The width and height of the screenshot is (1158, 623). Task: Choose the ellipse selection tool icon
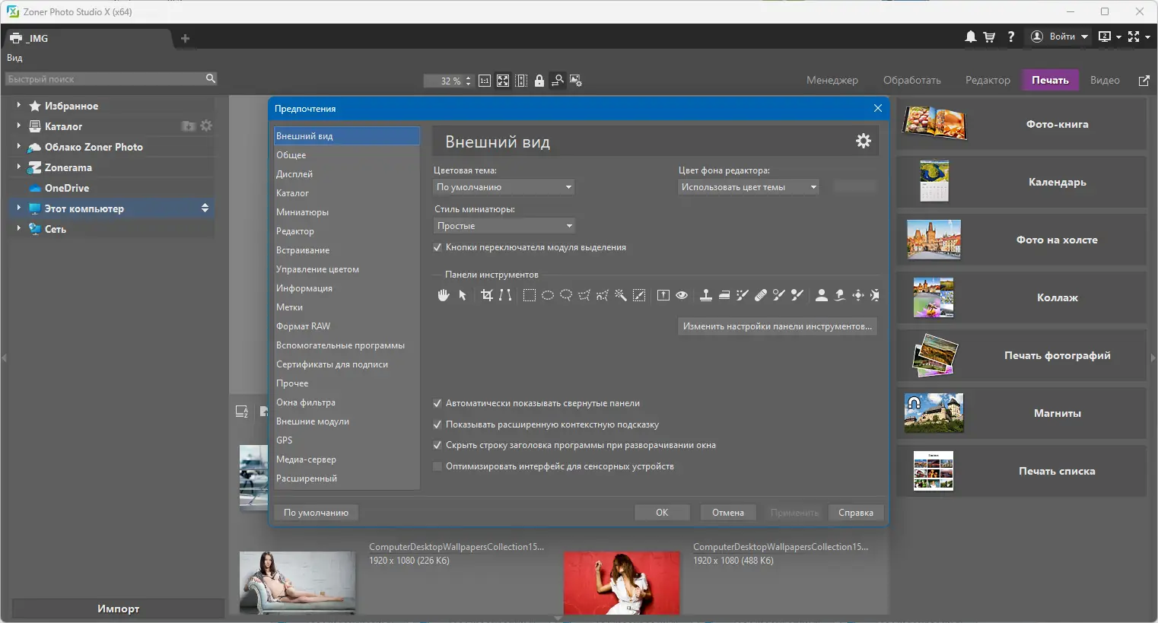tap(548, 295)
